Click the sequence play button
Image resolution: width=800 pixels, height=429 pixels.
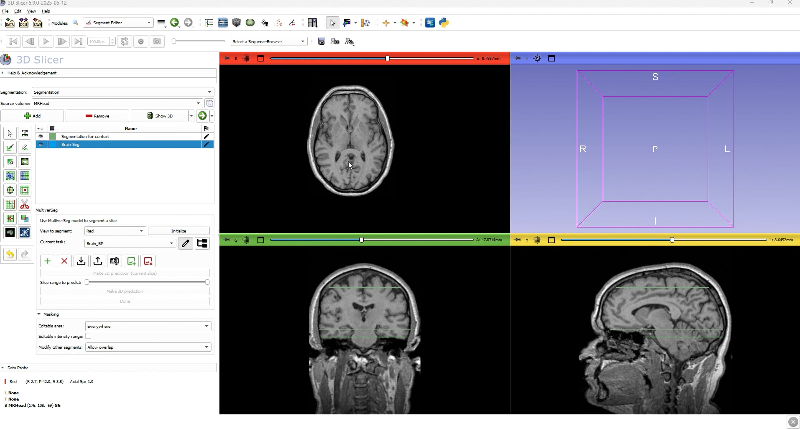click(46, 41)
